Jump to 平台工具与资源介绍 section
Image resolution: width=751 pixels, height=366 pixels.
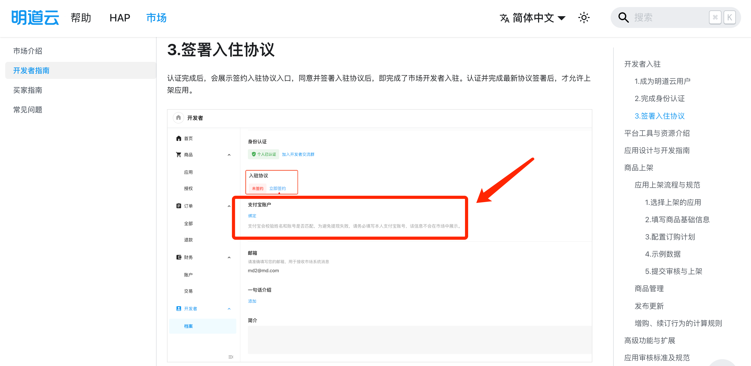pos(657,133)
